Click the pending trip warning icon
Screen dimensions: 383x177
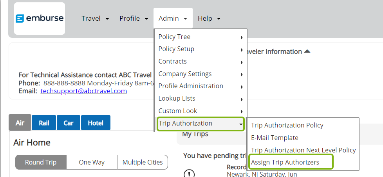click(x=189, y=173)
